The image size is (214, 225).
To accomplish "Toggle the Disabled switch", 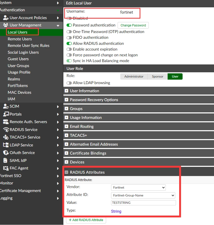I will (69, 18).
